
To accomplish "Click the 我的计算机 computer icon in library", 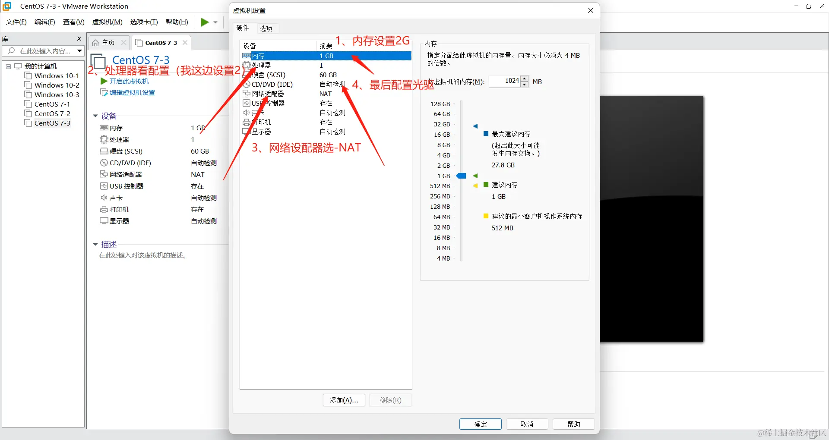I will pos(18,66).
